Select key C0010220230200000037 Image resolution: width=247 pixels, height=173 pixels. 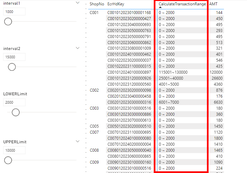point(129,60)
